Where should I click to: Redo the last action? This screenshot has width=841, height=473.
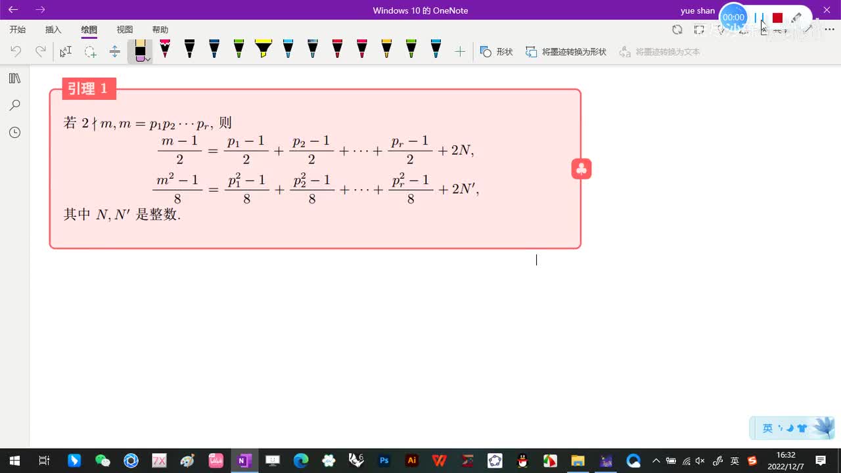pos(41,51)
